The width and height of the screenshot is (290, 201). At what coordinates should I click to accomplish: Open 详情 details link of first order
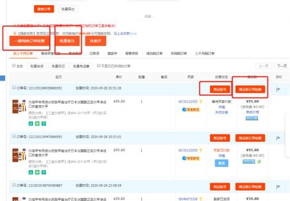click(221, 107)
